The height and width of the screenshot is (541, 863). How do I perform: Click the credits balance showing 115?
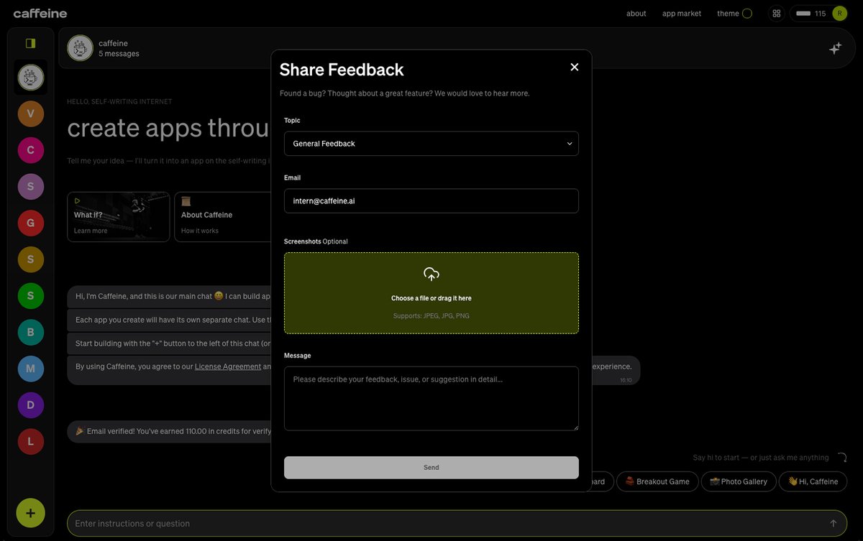coord(811,14)
